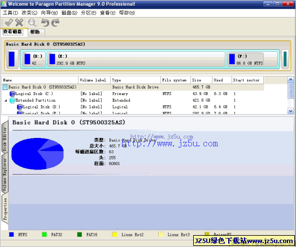
Task: Click the 421.8 GB size cell
Action: 201,100
